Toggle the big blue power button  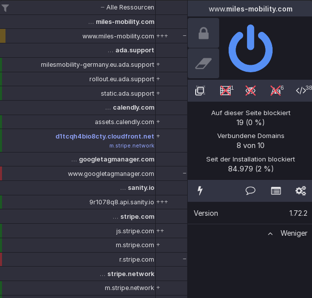[x=251, y=48]
